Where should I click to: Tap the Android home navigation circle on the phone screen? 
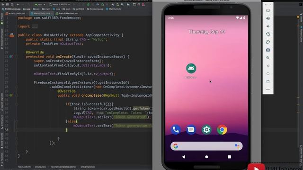click(206, 157)
